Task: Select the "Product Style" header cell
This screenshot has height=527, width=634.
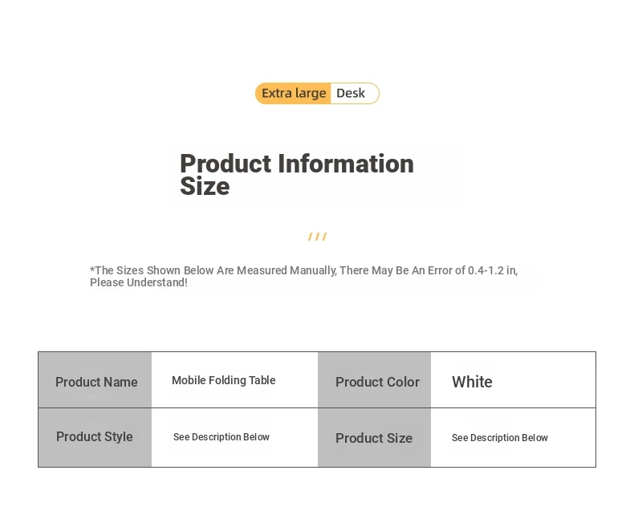Action: coord(95,437)
